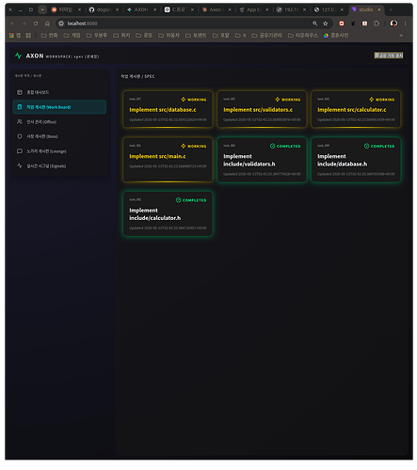Select the Work Board sidebar item
Viewport: 417px width, 470px height.
click(59, 107)
